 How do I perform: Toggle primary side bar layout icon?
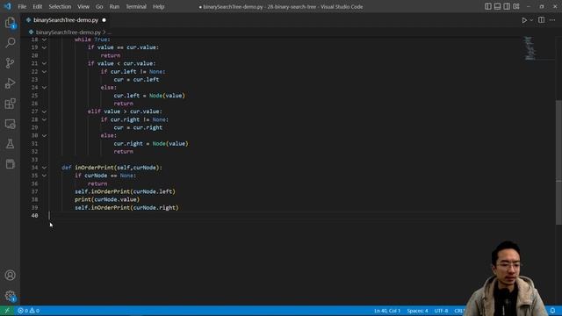pyautogui.click(x=488, y=6)
